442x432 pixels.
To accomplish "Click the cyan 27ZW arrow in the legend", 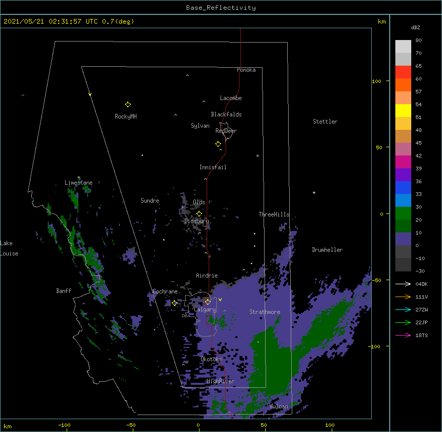I will [403, 309].
